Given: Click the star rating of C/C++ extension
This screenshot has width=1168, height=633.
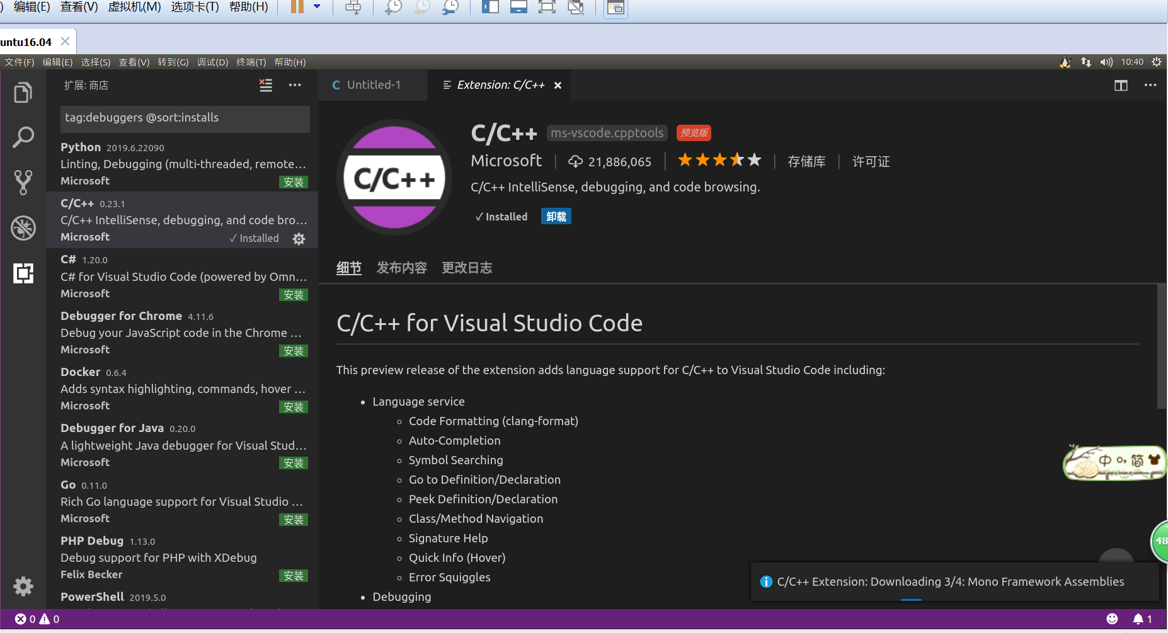Looking at the screenshot, I should (x=719, y=161).
